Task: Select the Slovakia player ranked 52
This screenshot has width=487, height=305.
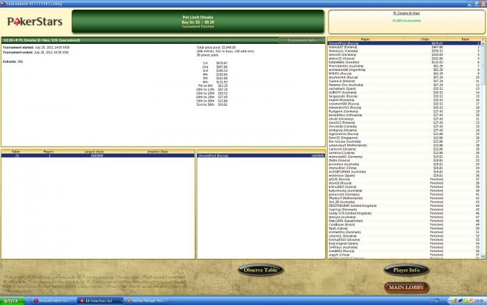Action: click(404, 236)
